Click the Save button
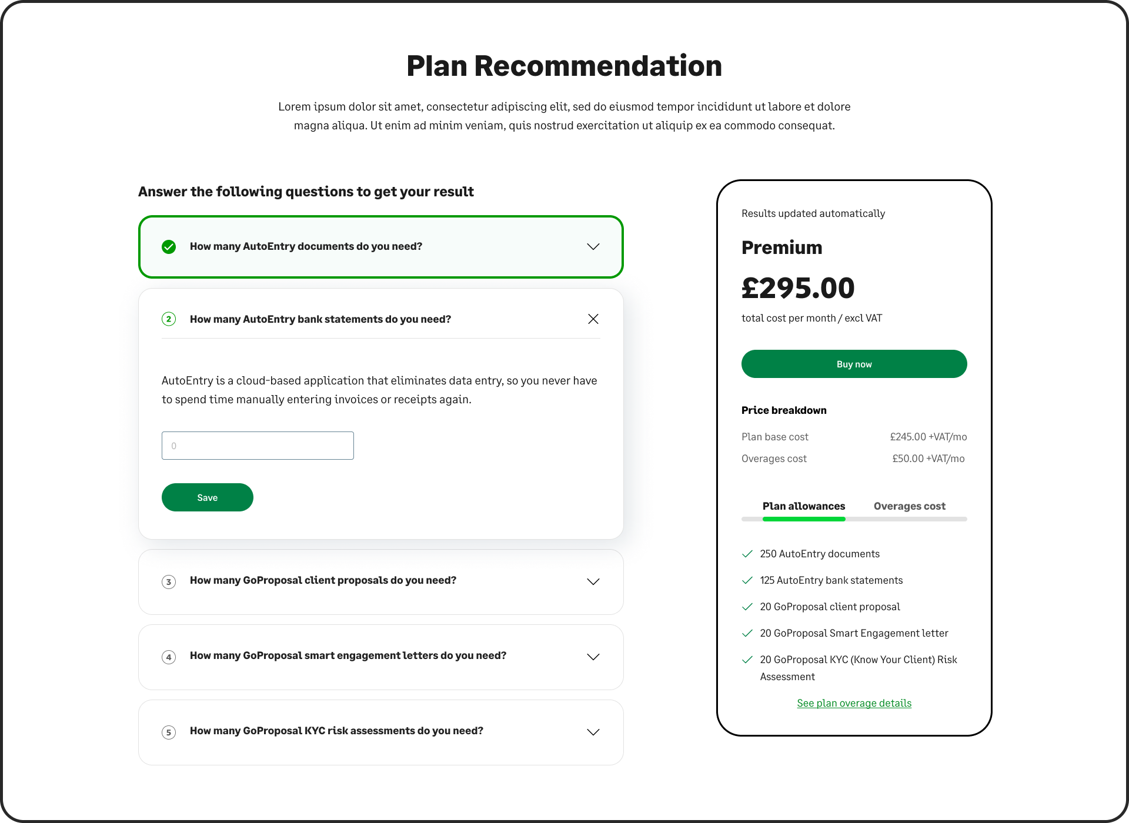 click(x=208, y=497)
